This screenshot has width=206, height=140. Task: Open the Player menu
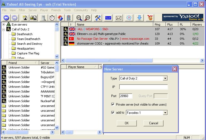pos(44,10)
